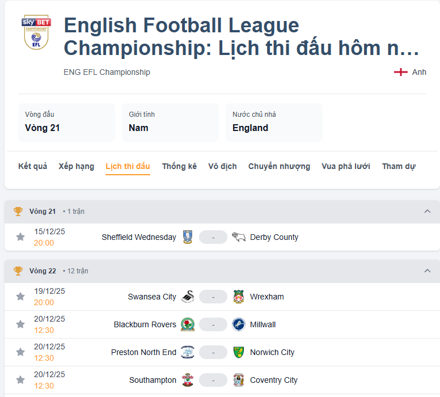Star the Swansea City vs Wrexham match
The width and height of the screenshot is (440, 397).
click(20, 297)
